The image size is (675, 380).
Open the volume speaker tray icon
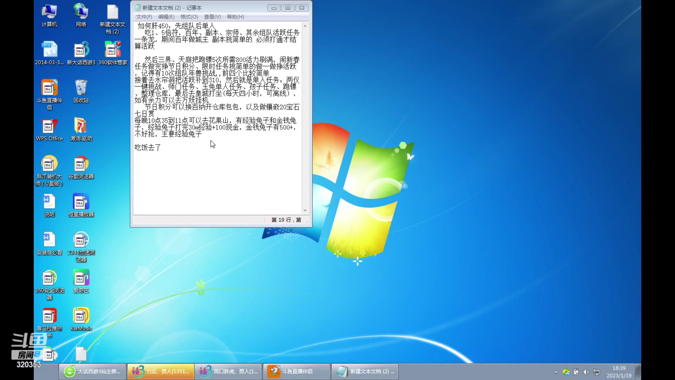[x=586, y=372]
